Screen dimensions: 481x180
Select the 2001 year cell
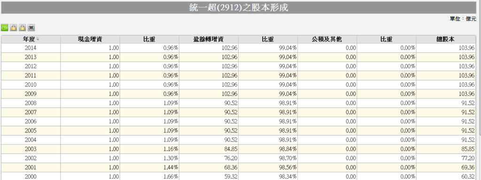[31, 167]
